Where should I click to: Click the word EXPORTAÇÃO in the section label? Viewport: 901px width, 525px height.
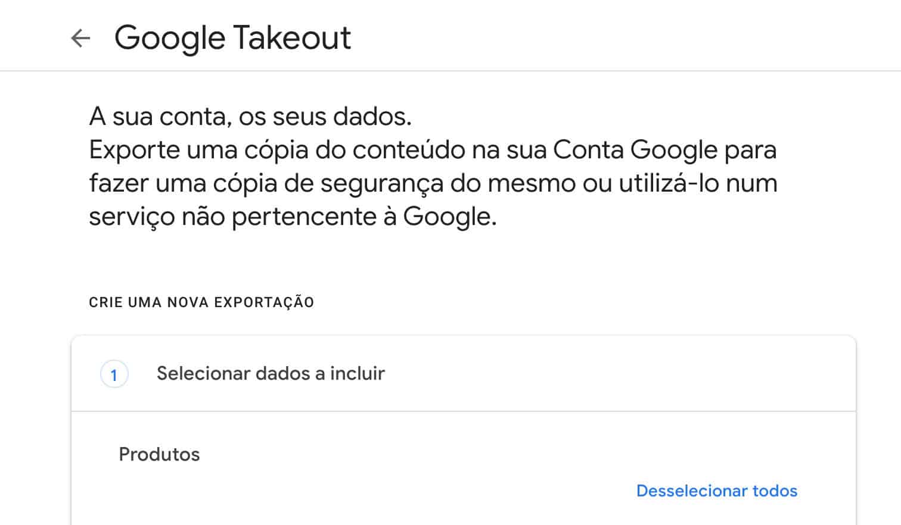pyautogui.click(x=264, y=302)
